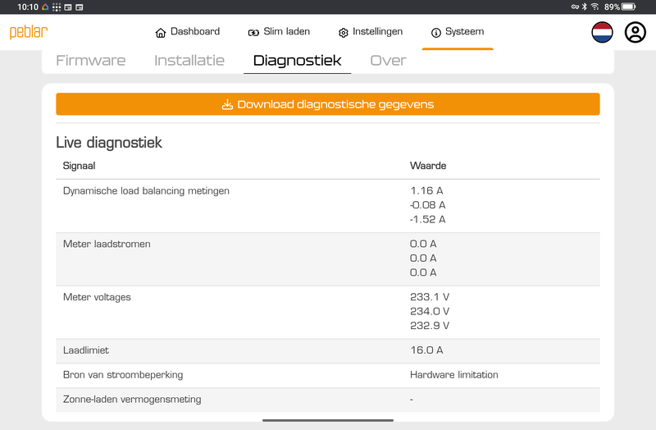Open Slim laden menu item
This screenshot has width=656, height=430.
coord(279,32)
